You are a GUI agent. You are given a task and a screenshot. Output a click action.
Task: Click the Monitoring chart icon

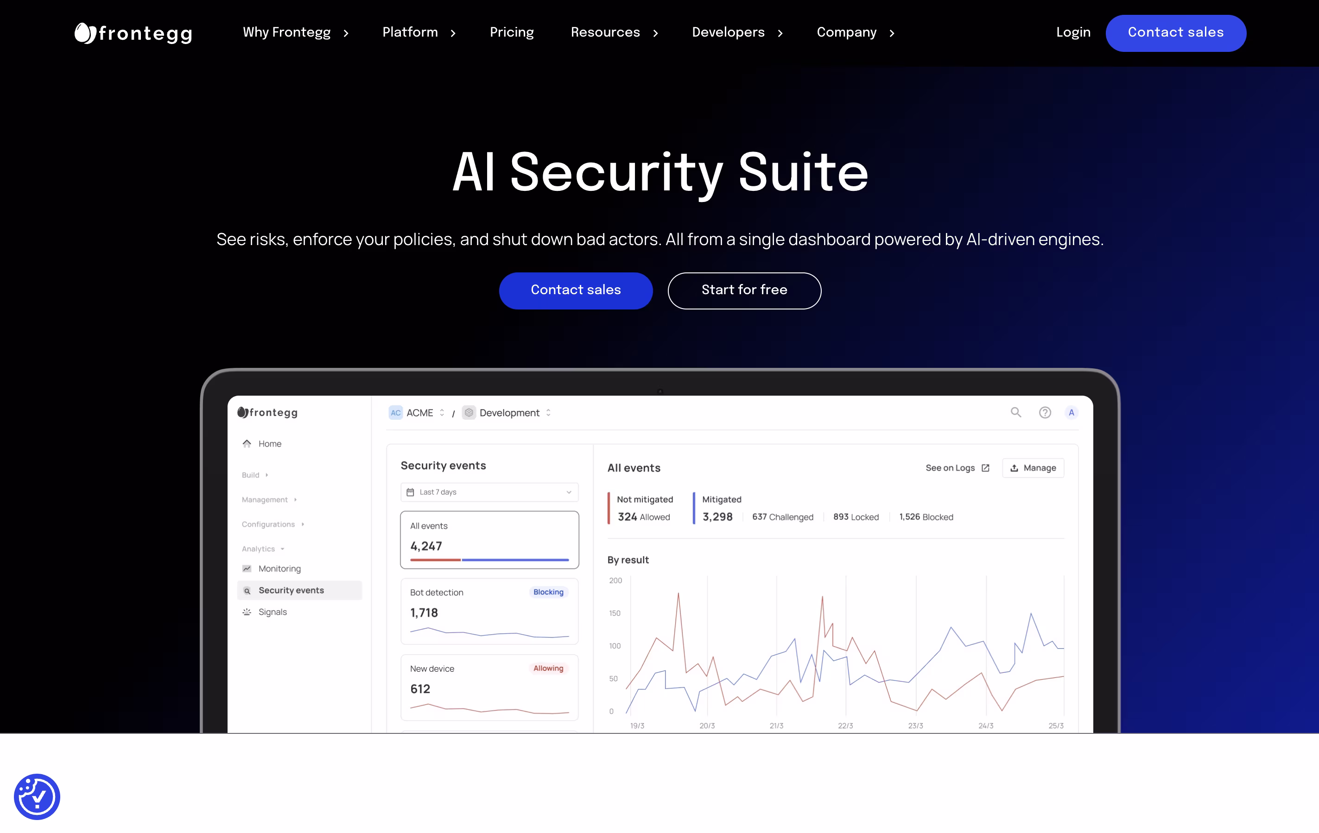(x=247, y=568)
